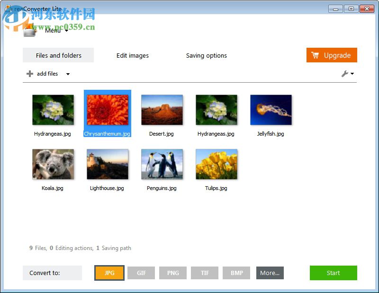Open the add files dropdown arrow
The height and width of the screenshot is (293, 379).
[68, 74]
